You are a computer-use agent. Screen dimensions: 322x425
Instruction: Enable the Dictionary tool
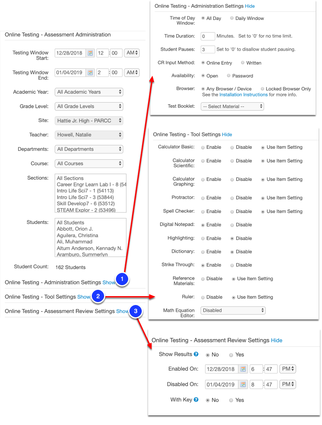point(203,252)
